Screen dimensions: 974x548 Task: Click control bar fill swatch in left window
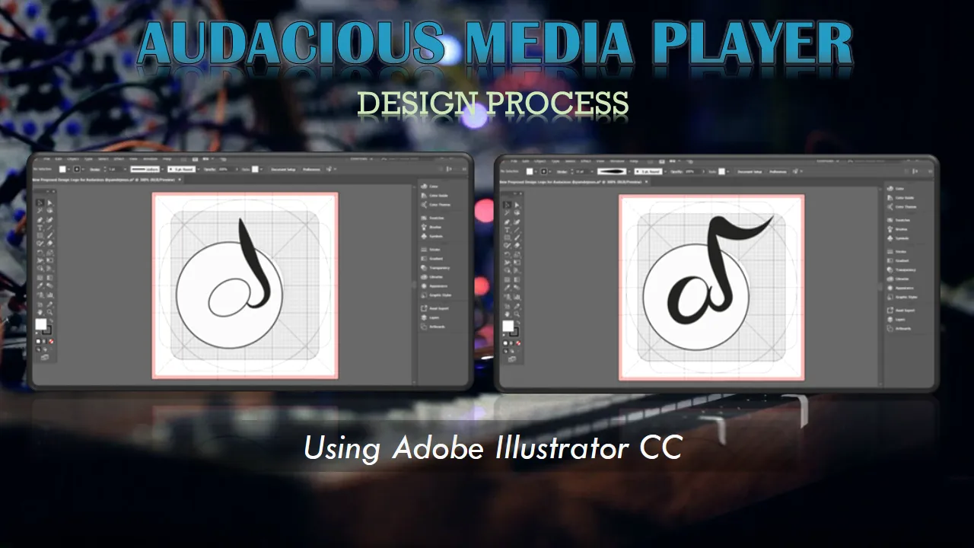pos(62,170)
